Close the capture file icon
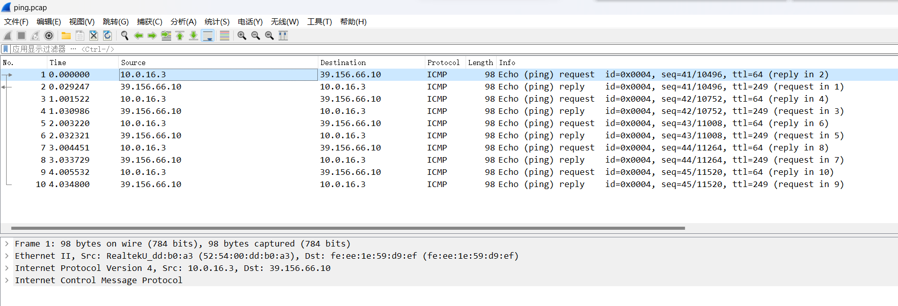 click(94, 36)
